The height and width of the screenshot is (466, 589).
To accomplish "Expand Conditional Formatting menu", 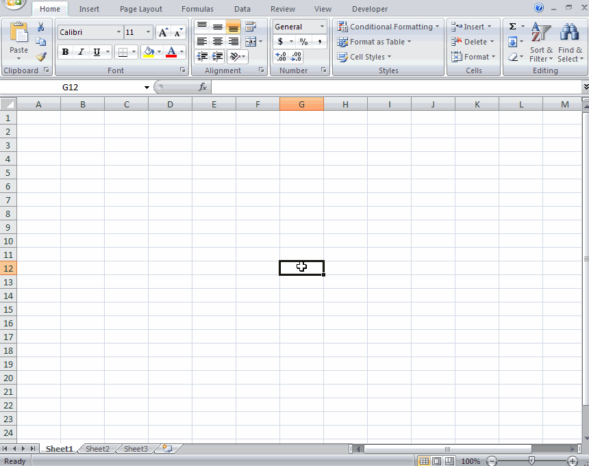I will 388,27.
